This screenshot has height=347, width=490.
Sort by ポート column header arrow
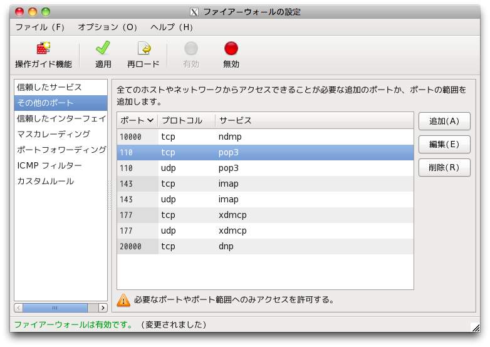[x=150, y=120]
